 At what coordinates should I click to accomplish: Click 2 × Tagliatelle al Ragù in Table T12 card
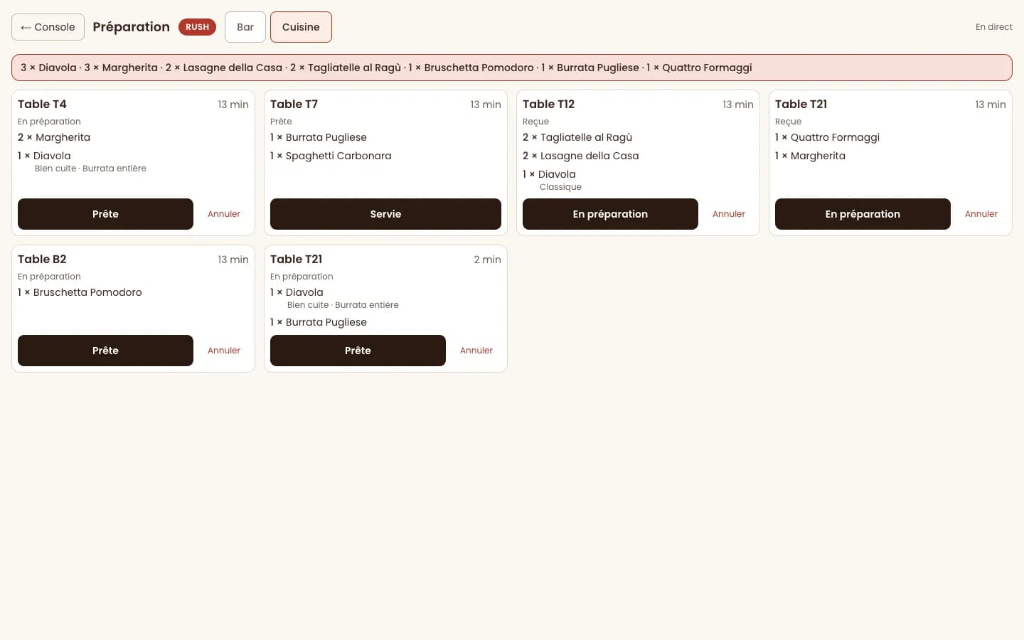pos(577,137)
